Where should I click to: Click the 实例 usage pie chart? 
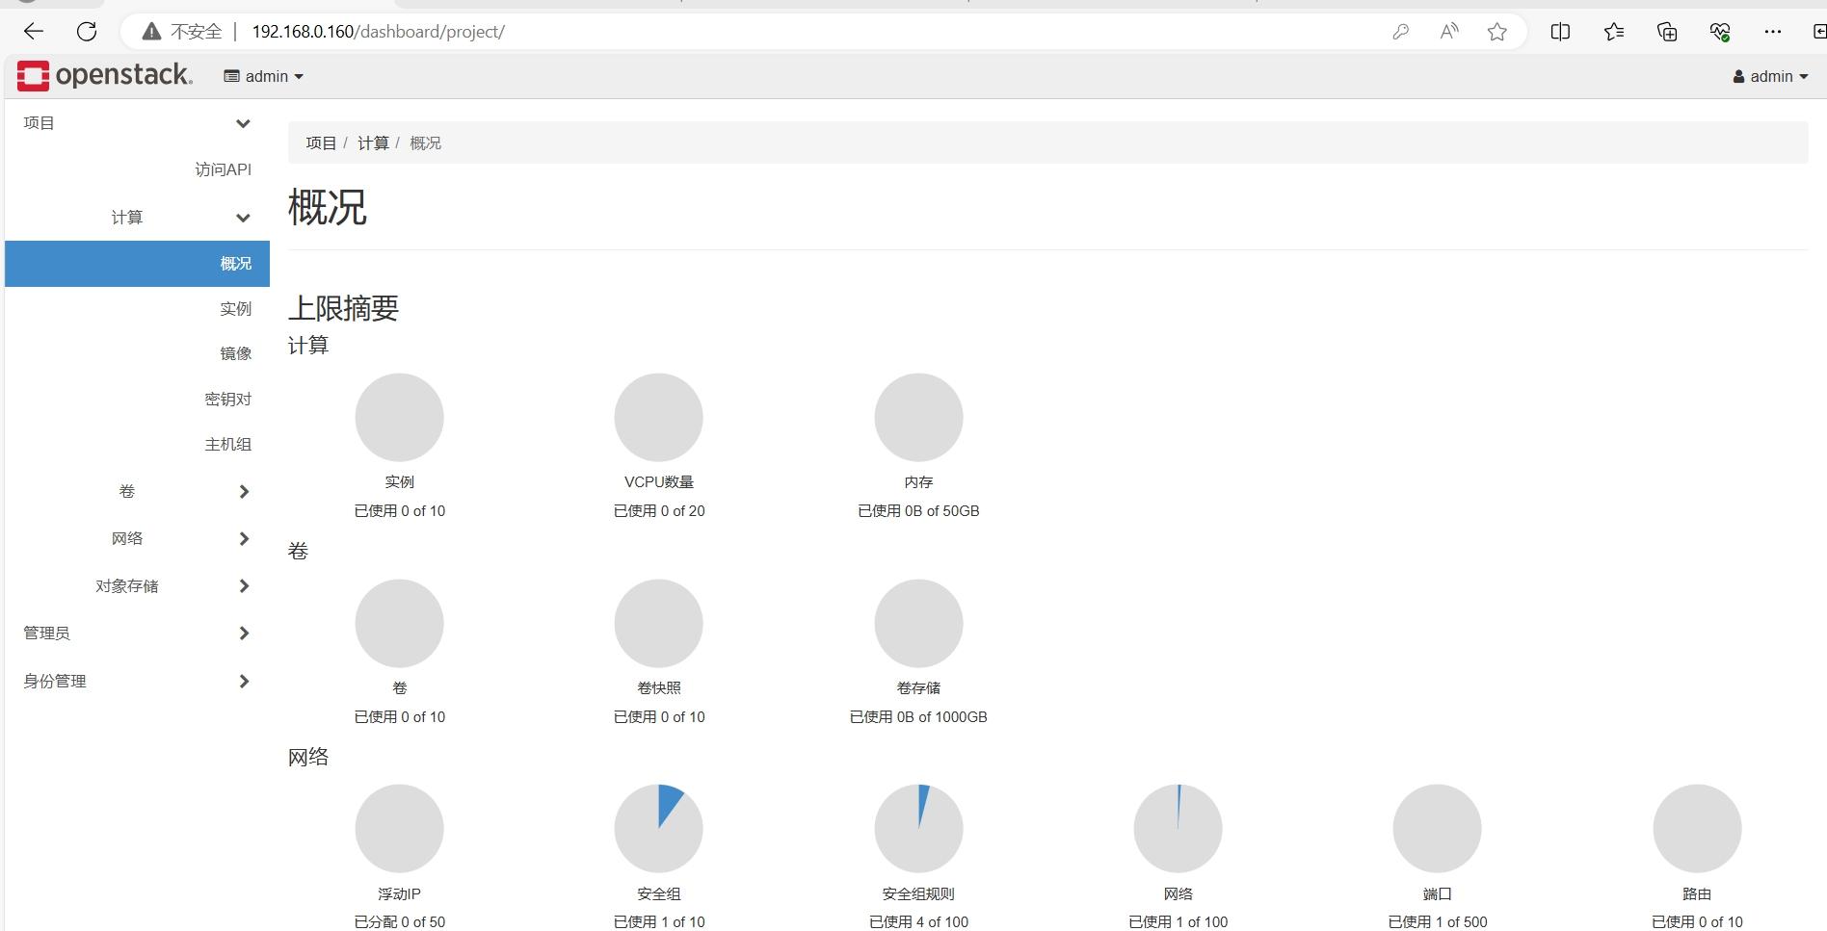pyautogui.click(x=399, y=418)
